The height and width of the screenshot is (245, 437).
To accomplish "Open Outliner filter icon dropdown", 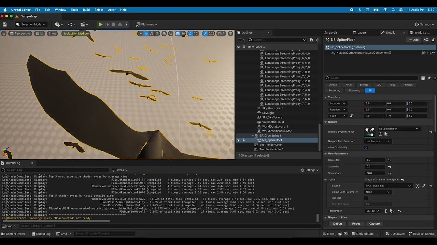I will [x=241, y=40].
